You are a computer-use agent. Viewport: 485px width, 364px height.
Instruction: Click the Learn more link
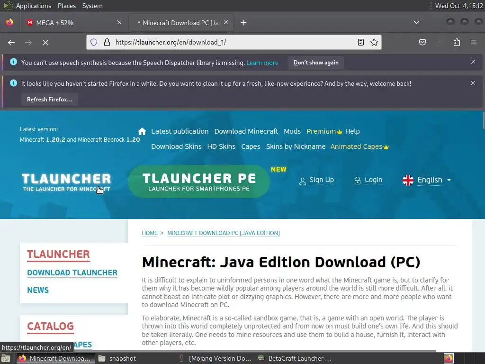coord(262,63)
